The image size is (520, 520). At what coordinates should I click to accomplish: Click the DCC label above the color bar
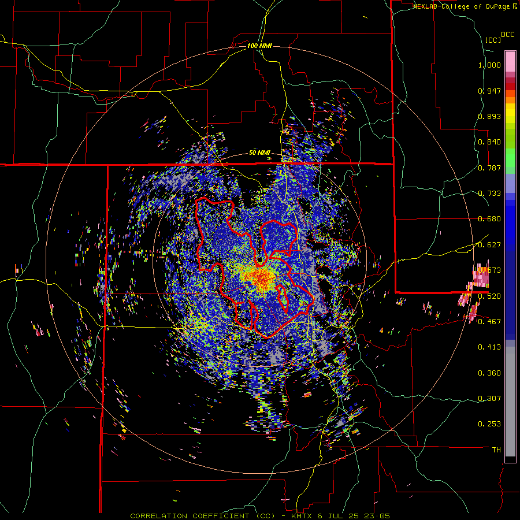[507, 35]
